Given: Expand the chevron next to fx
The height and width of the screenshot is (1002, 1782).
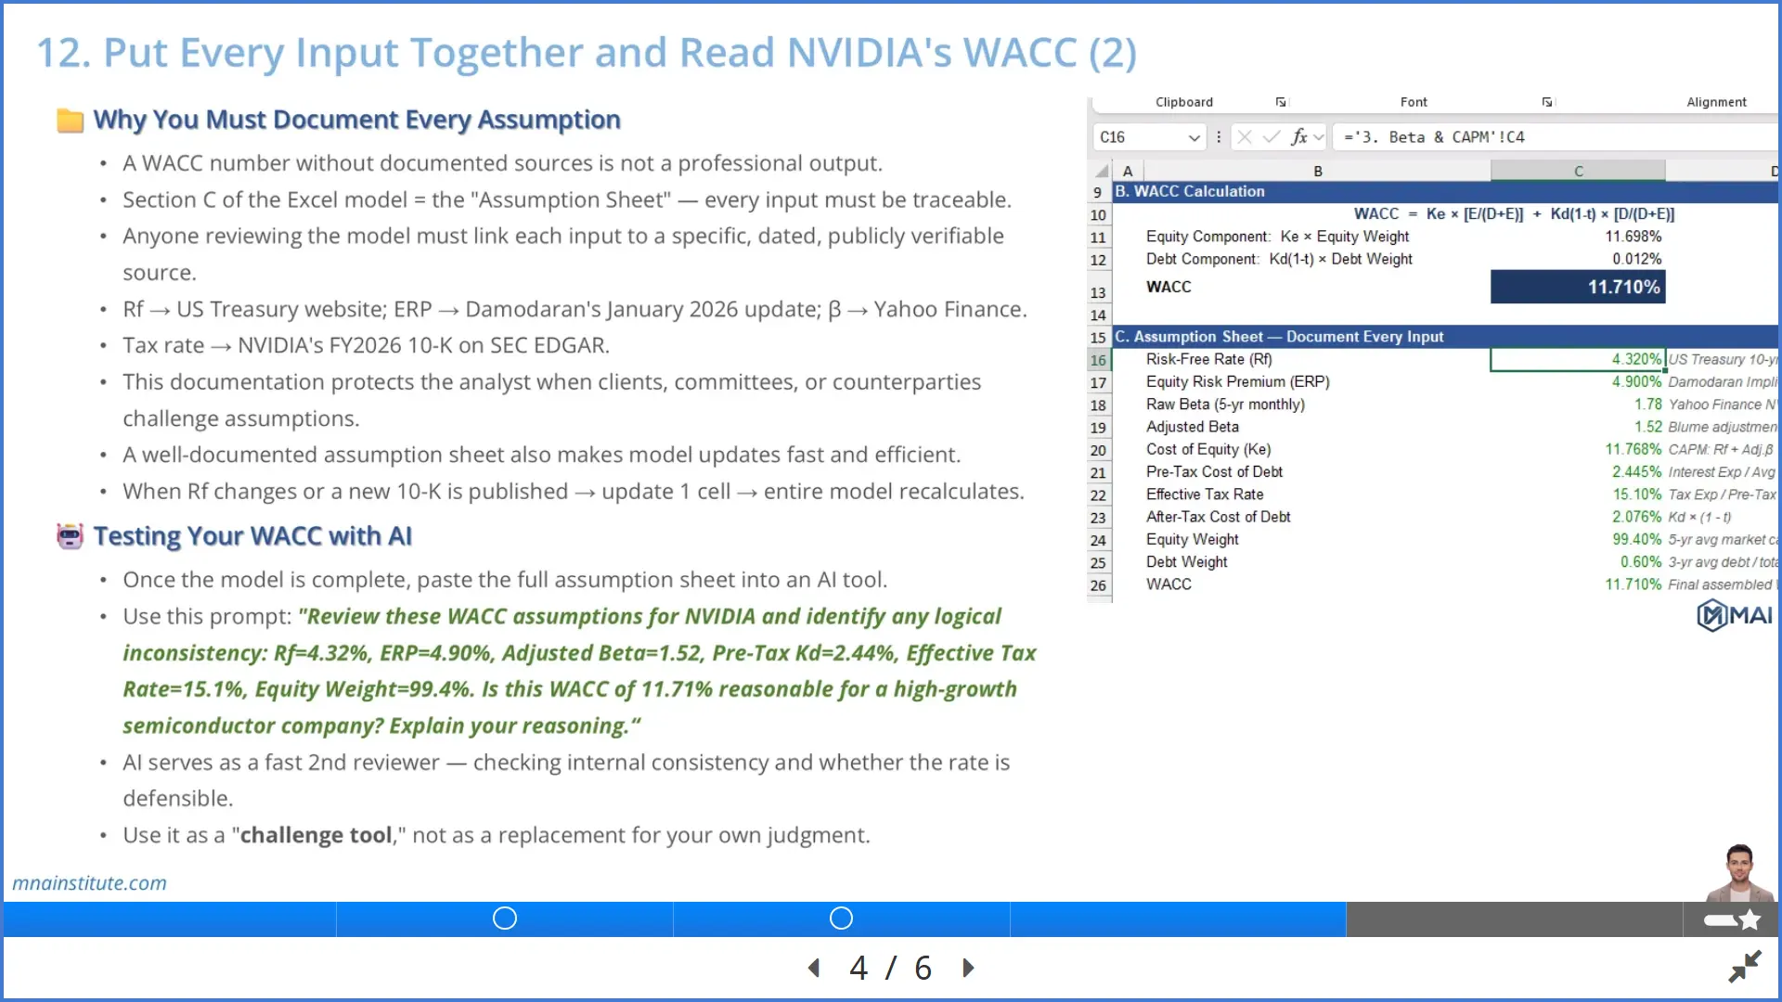Looking at the screenshot, I should (x=1319, y=137).
